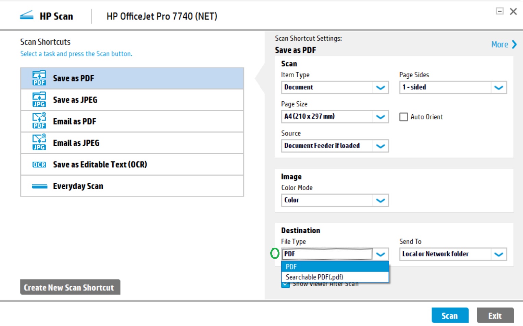Click the Save as JPEG icon
523x326 pixels.
click(39, 100)
